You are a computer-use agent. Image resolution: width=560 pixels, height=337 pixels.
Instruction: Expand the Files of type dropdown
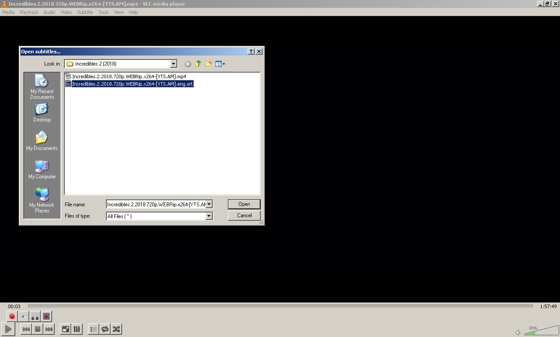click(209, 216)
